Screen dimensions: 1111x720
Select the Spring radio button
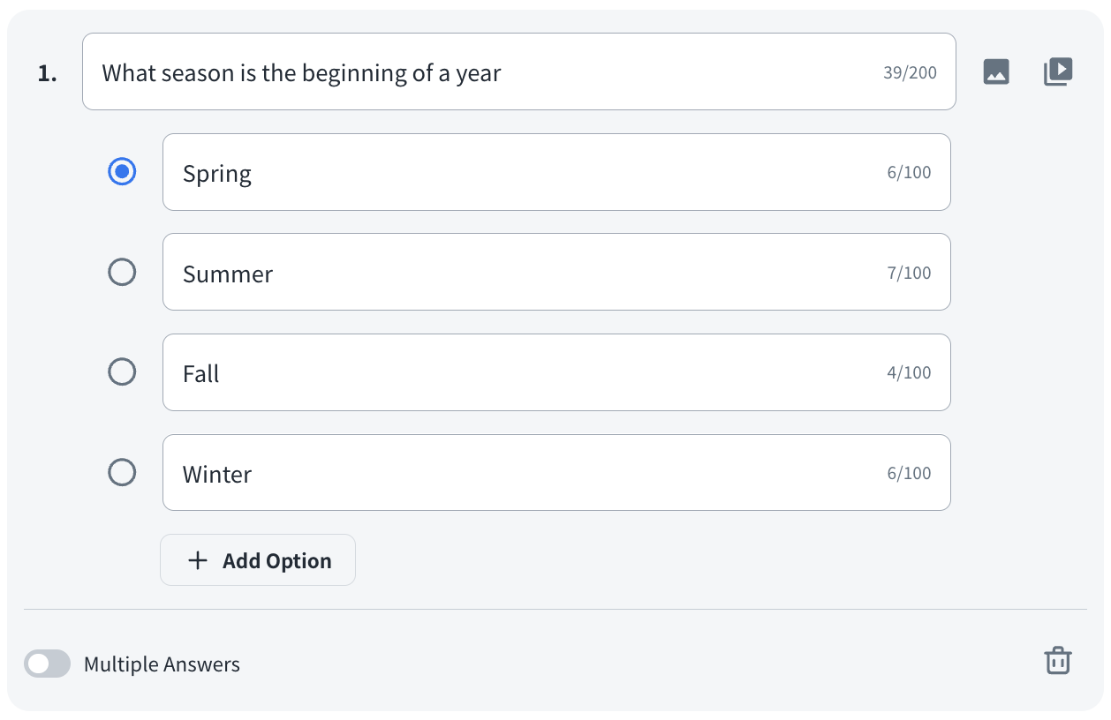[122, 172]
